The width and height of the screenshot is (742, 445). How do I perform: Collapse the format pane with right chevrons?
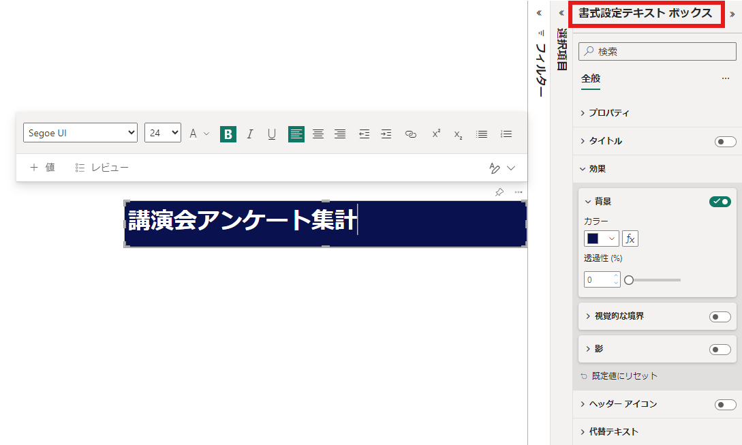point(732,14)
